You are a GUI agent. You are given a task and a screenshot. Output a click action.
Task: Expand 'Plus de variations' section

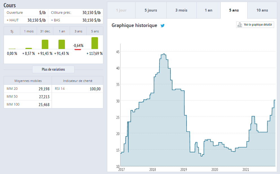click(x=53, y=70)
